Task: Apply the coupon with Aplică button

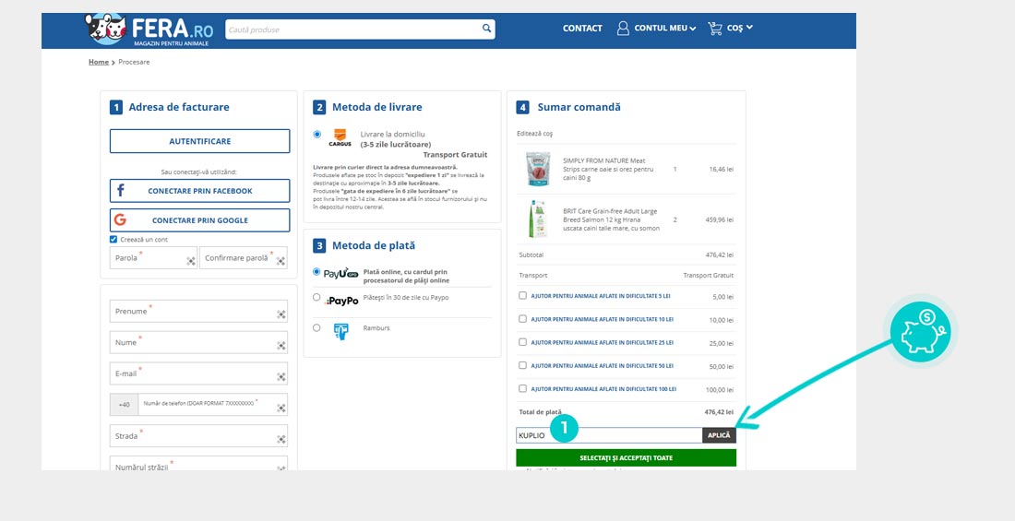Action: pos(719,435)
